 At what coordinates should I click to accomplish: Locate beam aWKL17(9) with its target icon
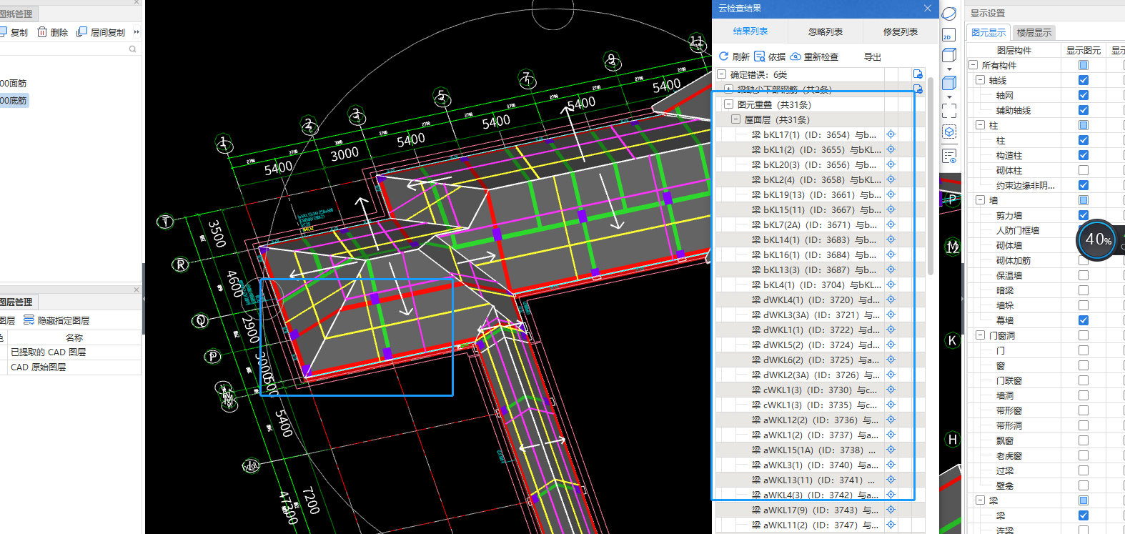click(x=891, y=510)
